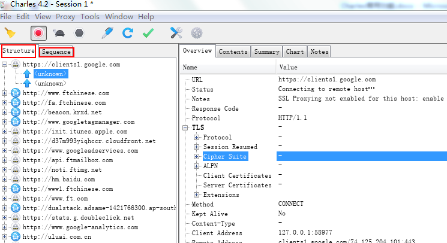Open the Chart tab

coord(295,51)
